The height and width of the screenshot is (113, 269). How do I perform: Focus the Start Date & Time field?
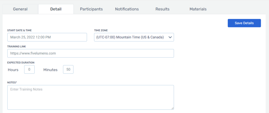[47, 37]
